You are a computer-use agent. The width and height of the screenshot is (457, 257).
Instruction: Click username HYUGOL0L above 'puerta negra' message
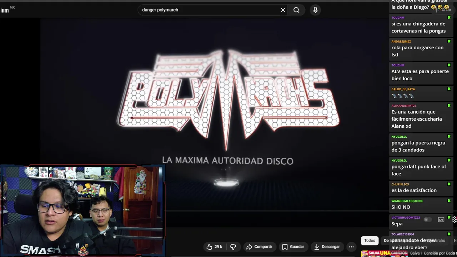click(399, 137)
